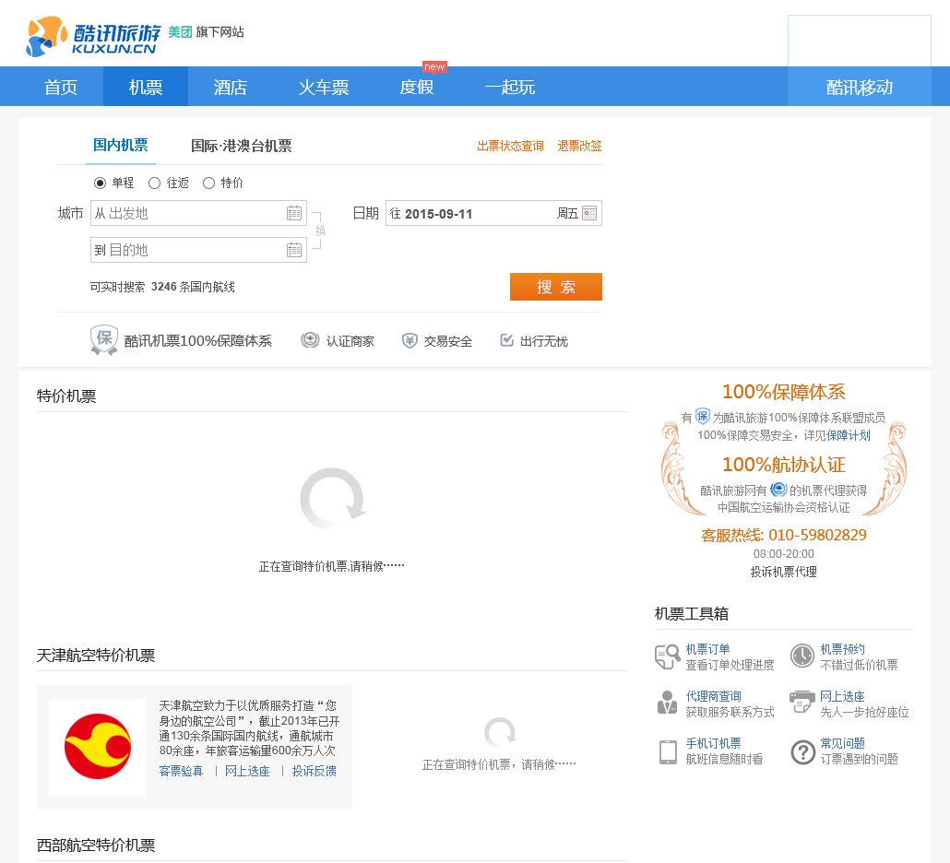Click the date field showing 2015-09-11
Image resolution: width=950 pixels, height=863 pixels.
pos(493,213)
